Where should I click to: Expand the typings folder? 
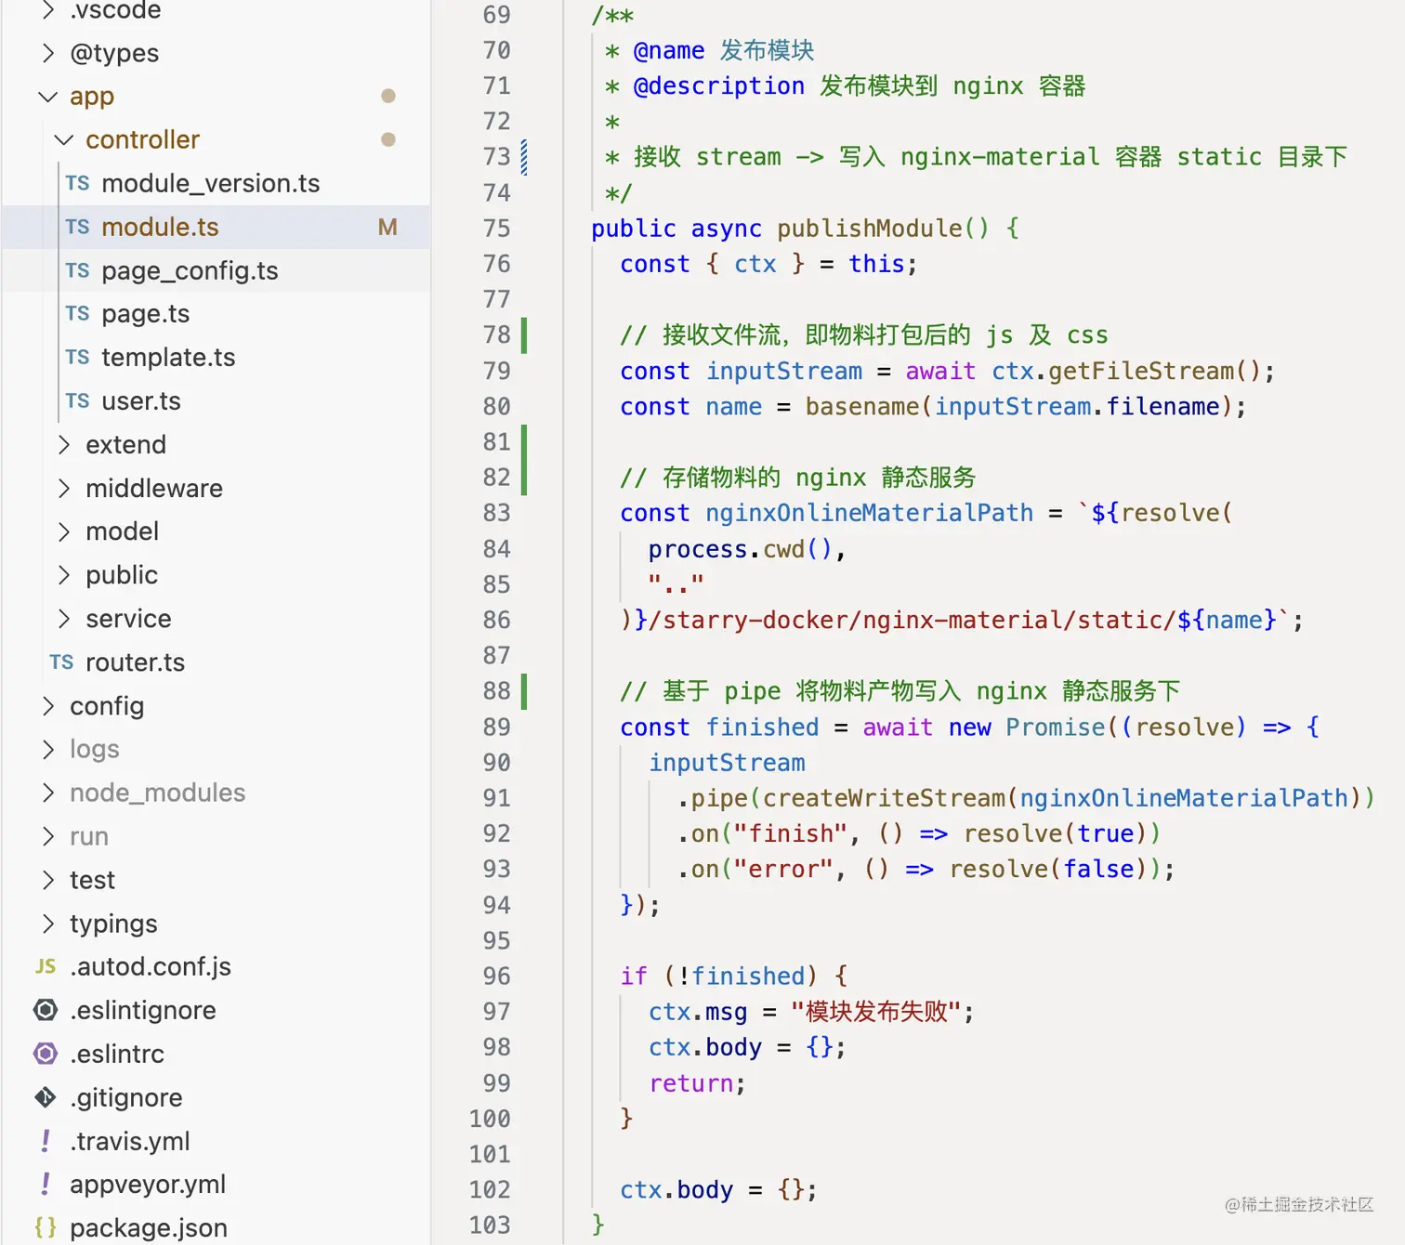click(48, 924)
